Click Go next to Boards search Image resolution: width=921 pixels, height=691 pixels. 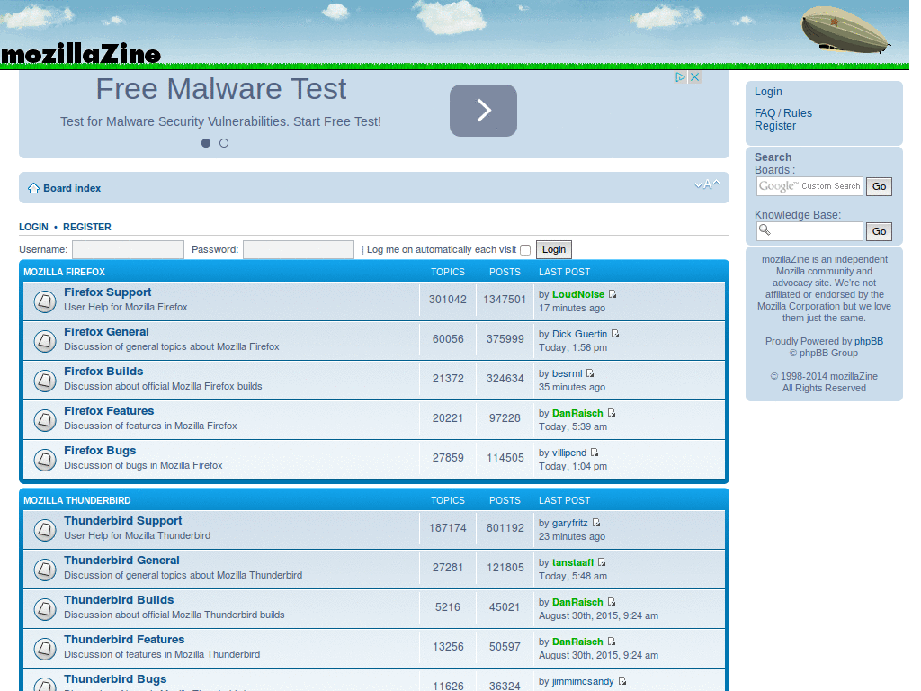[879, 186]
